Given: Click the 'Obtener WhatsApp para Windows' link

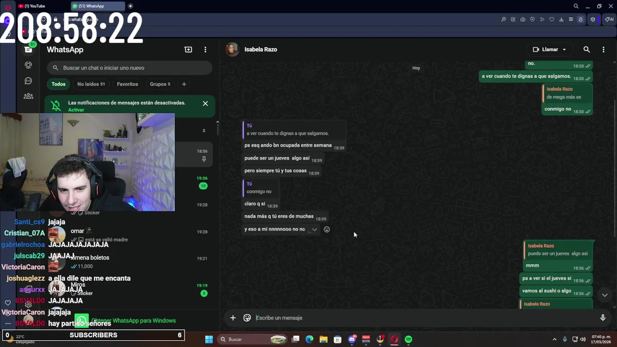Looking at the screenshot, I should (134, 320).
